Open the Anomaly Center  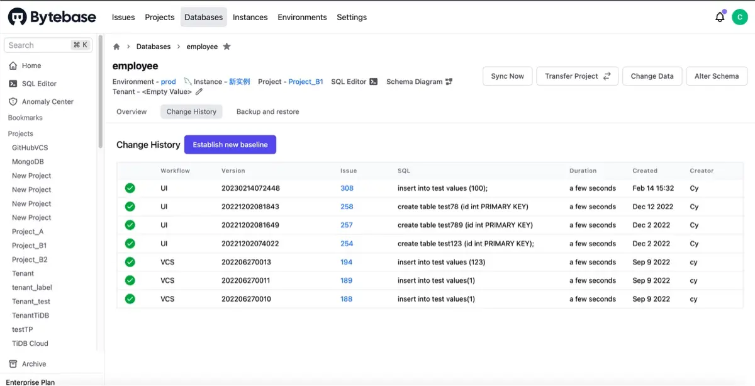47,101
